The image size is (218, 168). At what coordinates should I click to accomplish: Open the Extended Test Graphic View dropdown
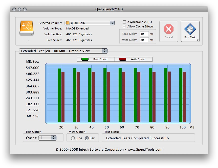coord(63,51)
